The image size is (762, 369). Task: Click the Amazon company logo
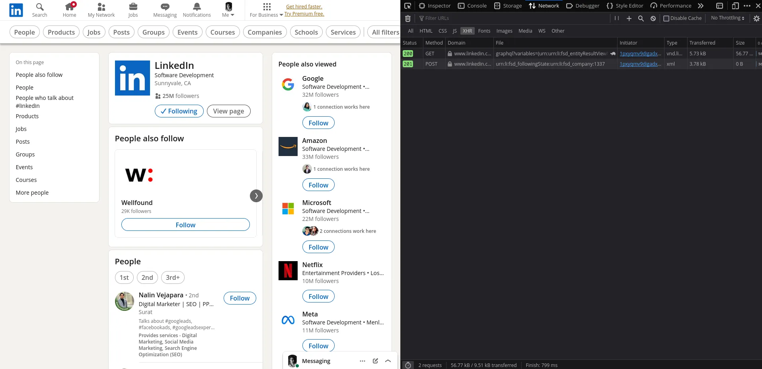(288, 146)
